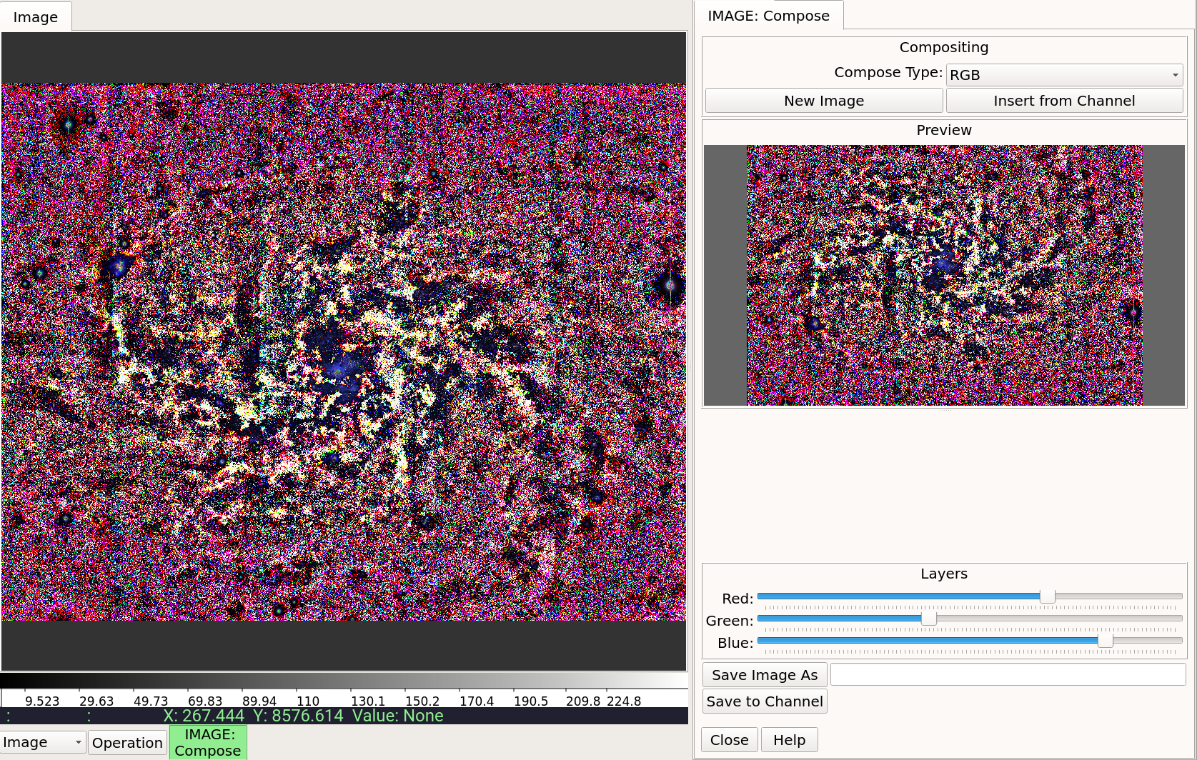Click the Green layer slider handle

click(928, 618)
